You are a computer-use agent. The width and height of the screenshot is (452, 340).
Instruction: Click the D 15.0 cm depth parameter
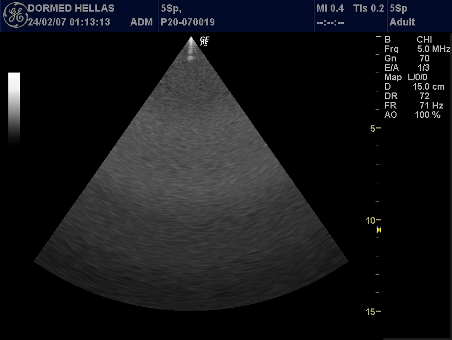pyautogui.click(x=414, y=86)
